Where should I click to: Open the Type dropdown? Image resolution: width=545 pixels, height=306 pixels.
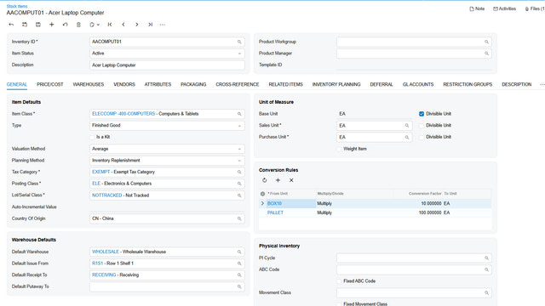(x=239, y=126)
